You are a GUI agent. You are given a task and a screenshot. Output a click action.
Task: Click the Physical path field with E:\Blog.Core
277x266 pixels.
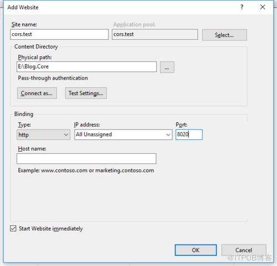(86, 67)
